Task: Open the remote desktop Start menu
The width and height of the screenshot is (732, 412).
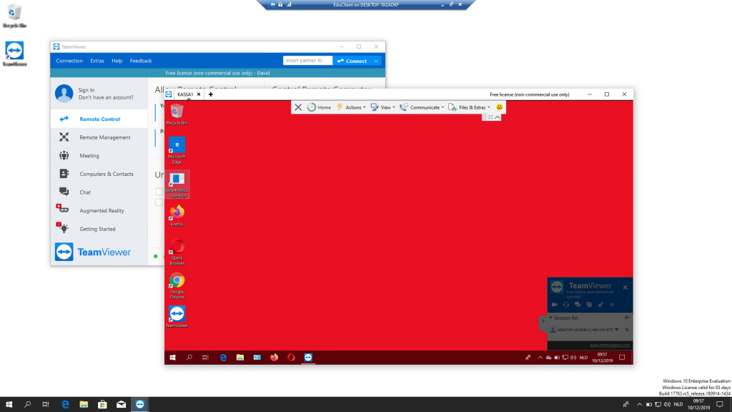Action: point(172,358)
